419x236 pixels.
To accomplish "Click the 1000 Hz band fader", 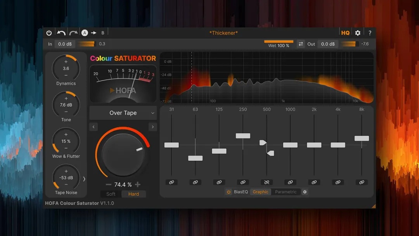I will 290,145.
